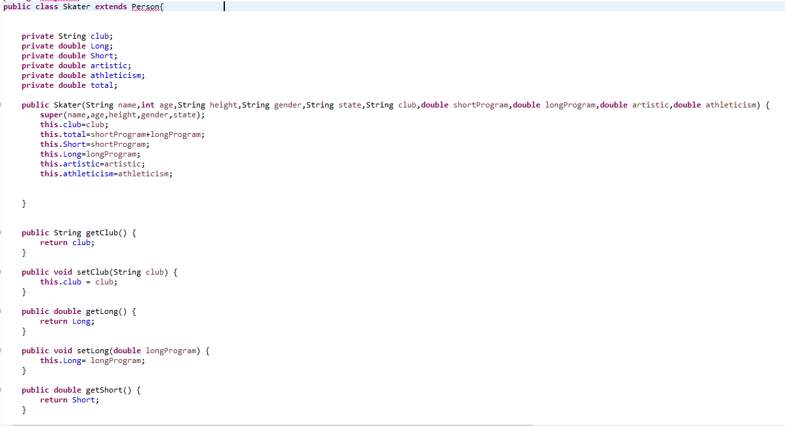Select the 'private double athleticism;' declaration
The image size is (785, 426).
pos(83,75)
